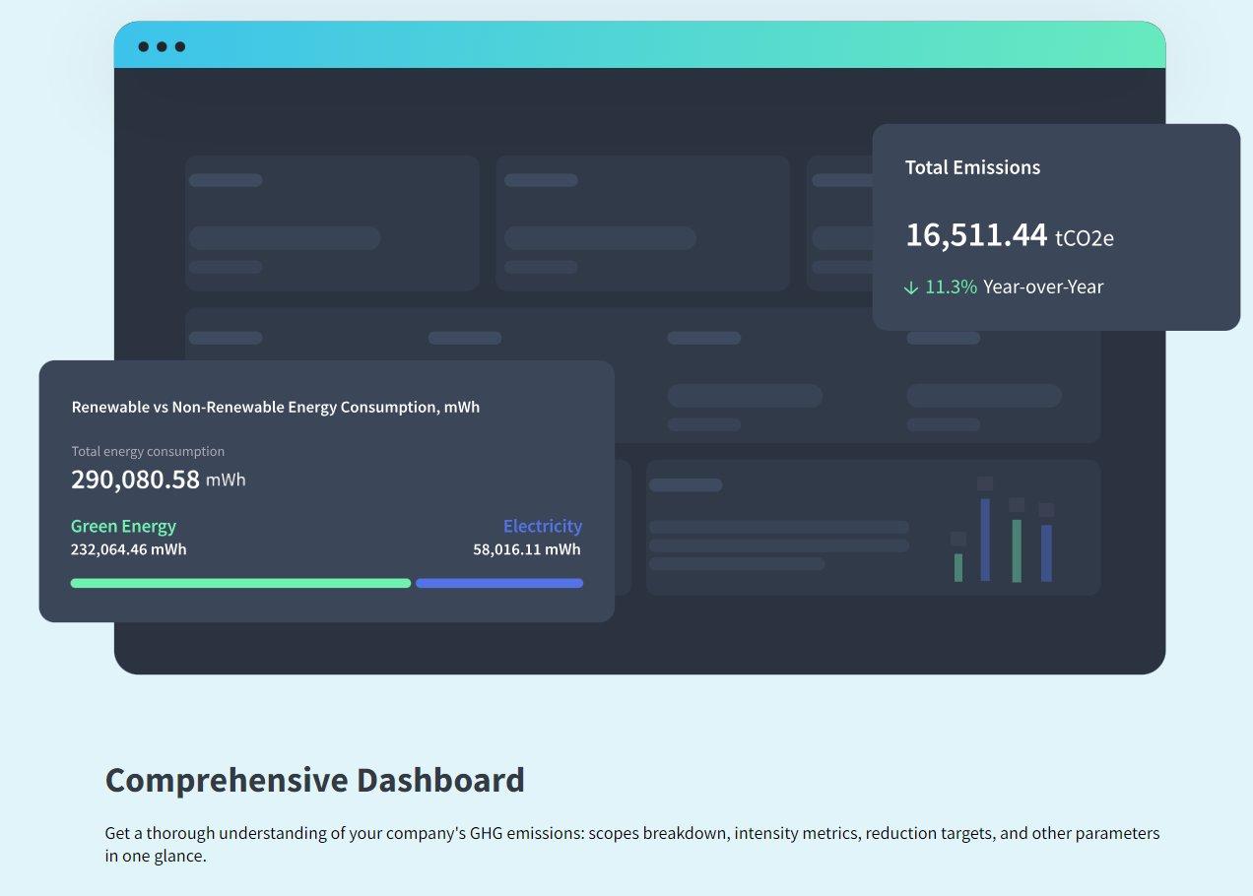Expand the Total energy consumption section

pyautogui.click(x=148, y=451)
